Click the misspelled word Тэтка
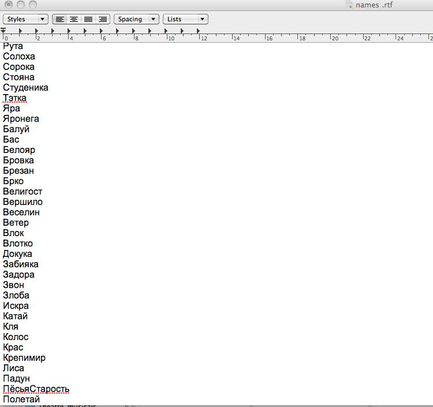 pos(14,98)
